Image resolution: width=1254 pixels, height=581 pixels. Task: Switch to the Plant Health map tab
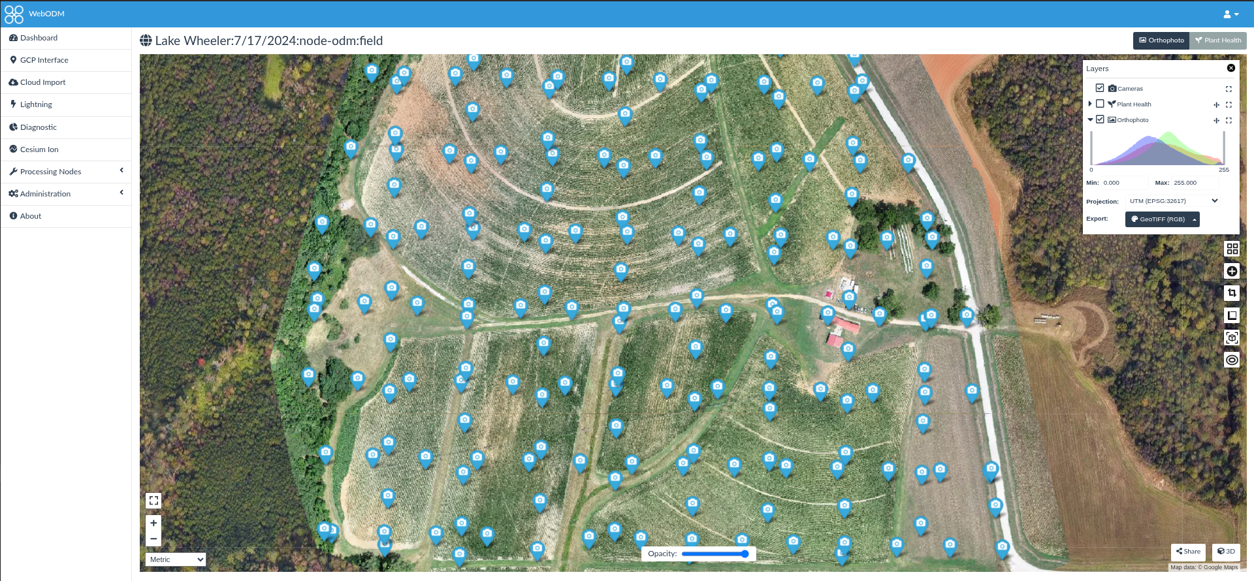[1217, 40]
